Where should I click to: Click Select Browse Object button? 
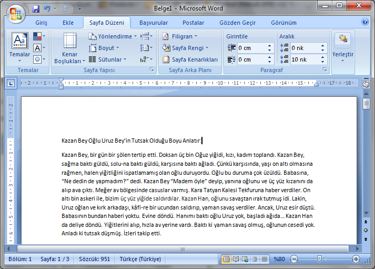point(366,230)
